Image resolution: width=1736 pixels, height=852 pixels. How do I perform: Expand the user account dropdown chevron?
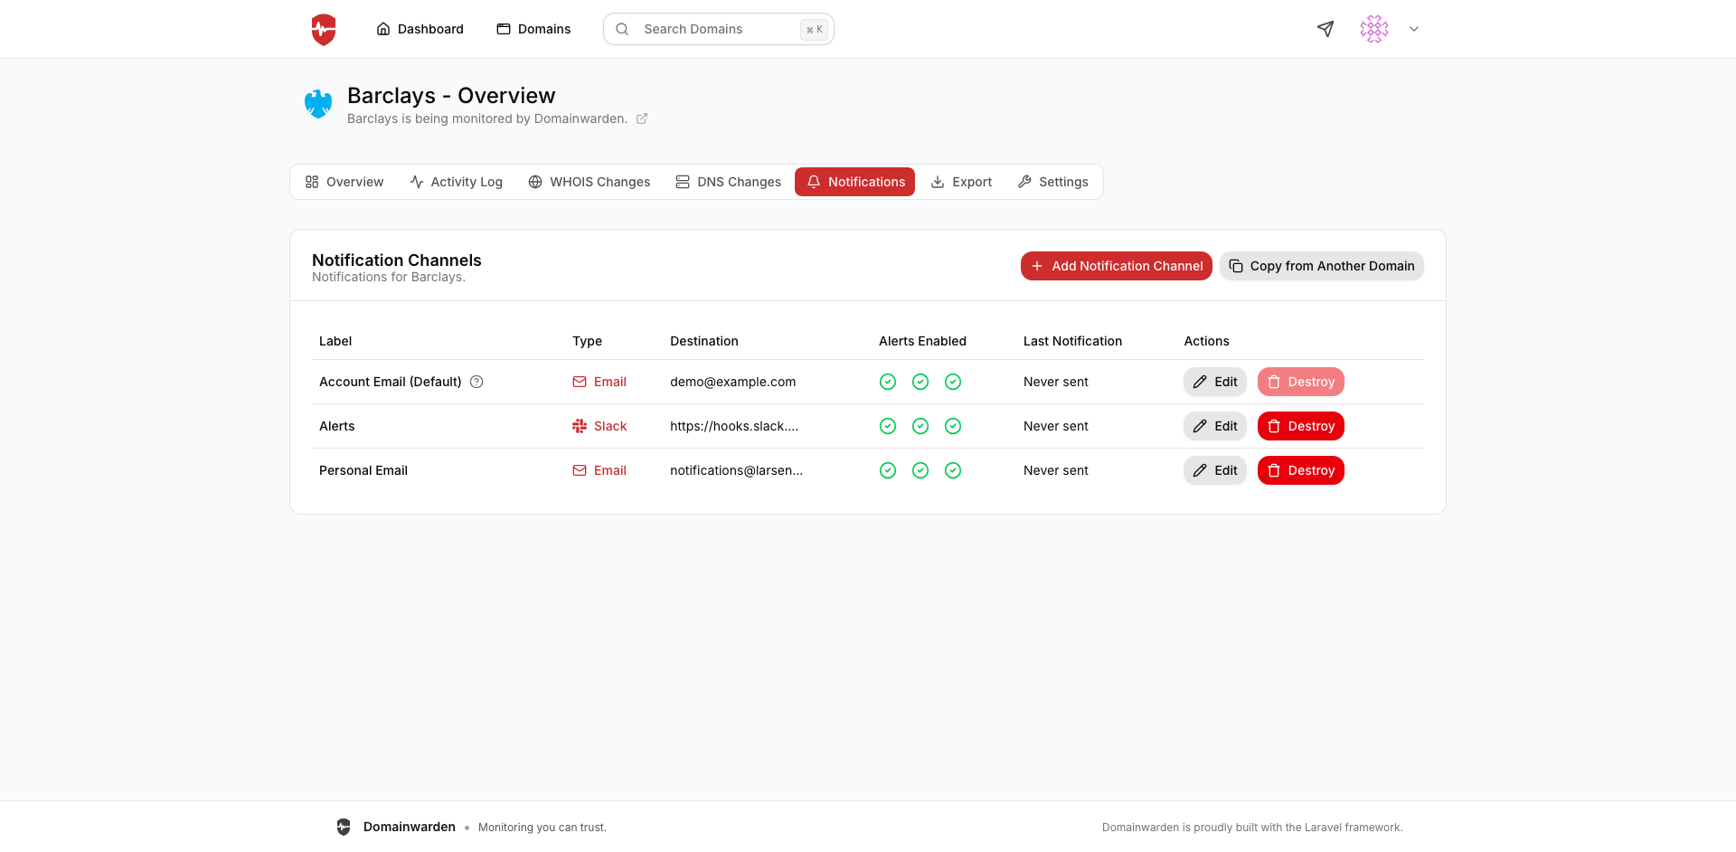point(1414,29)
